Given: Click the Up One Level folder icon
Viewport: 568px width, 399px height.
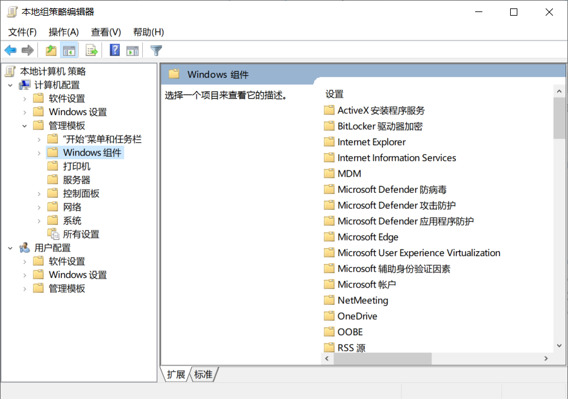Looking at the screenshot, I should click(x=51, y=51).
